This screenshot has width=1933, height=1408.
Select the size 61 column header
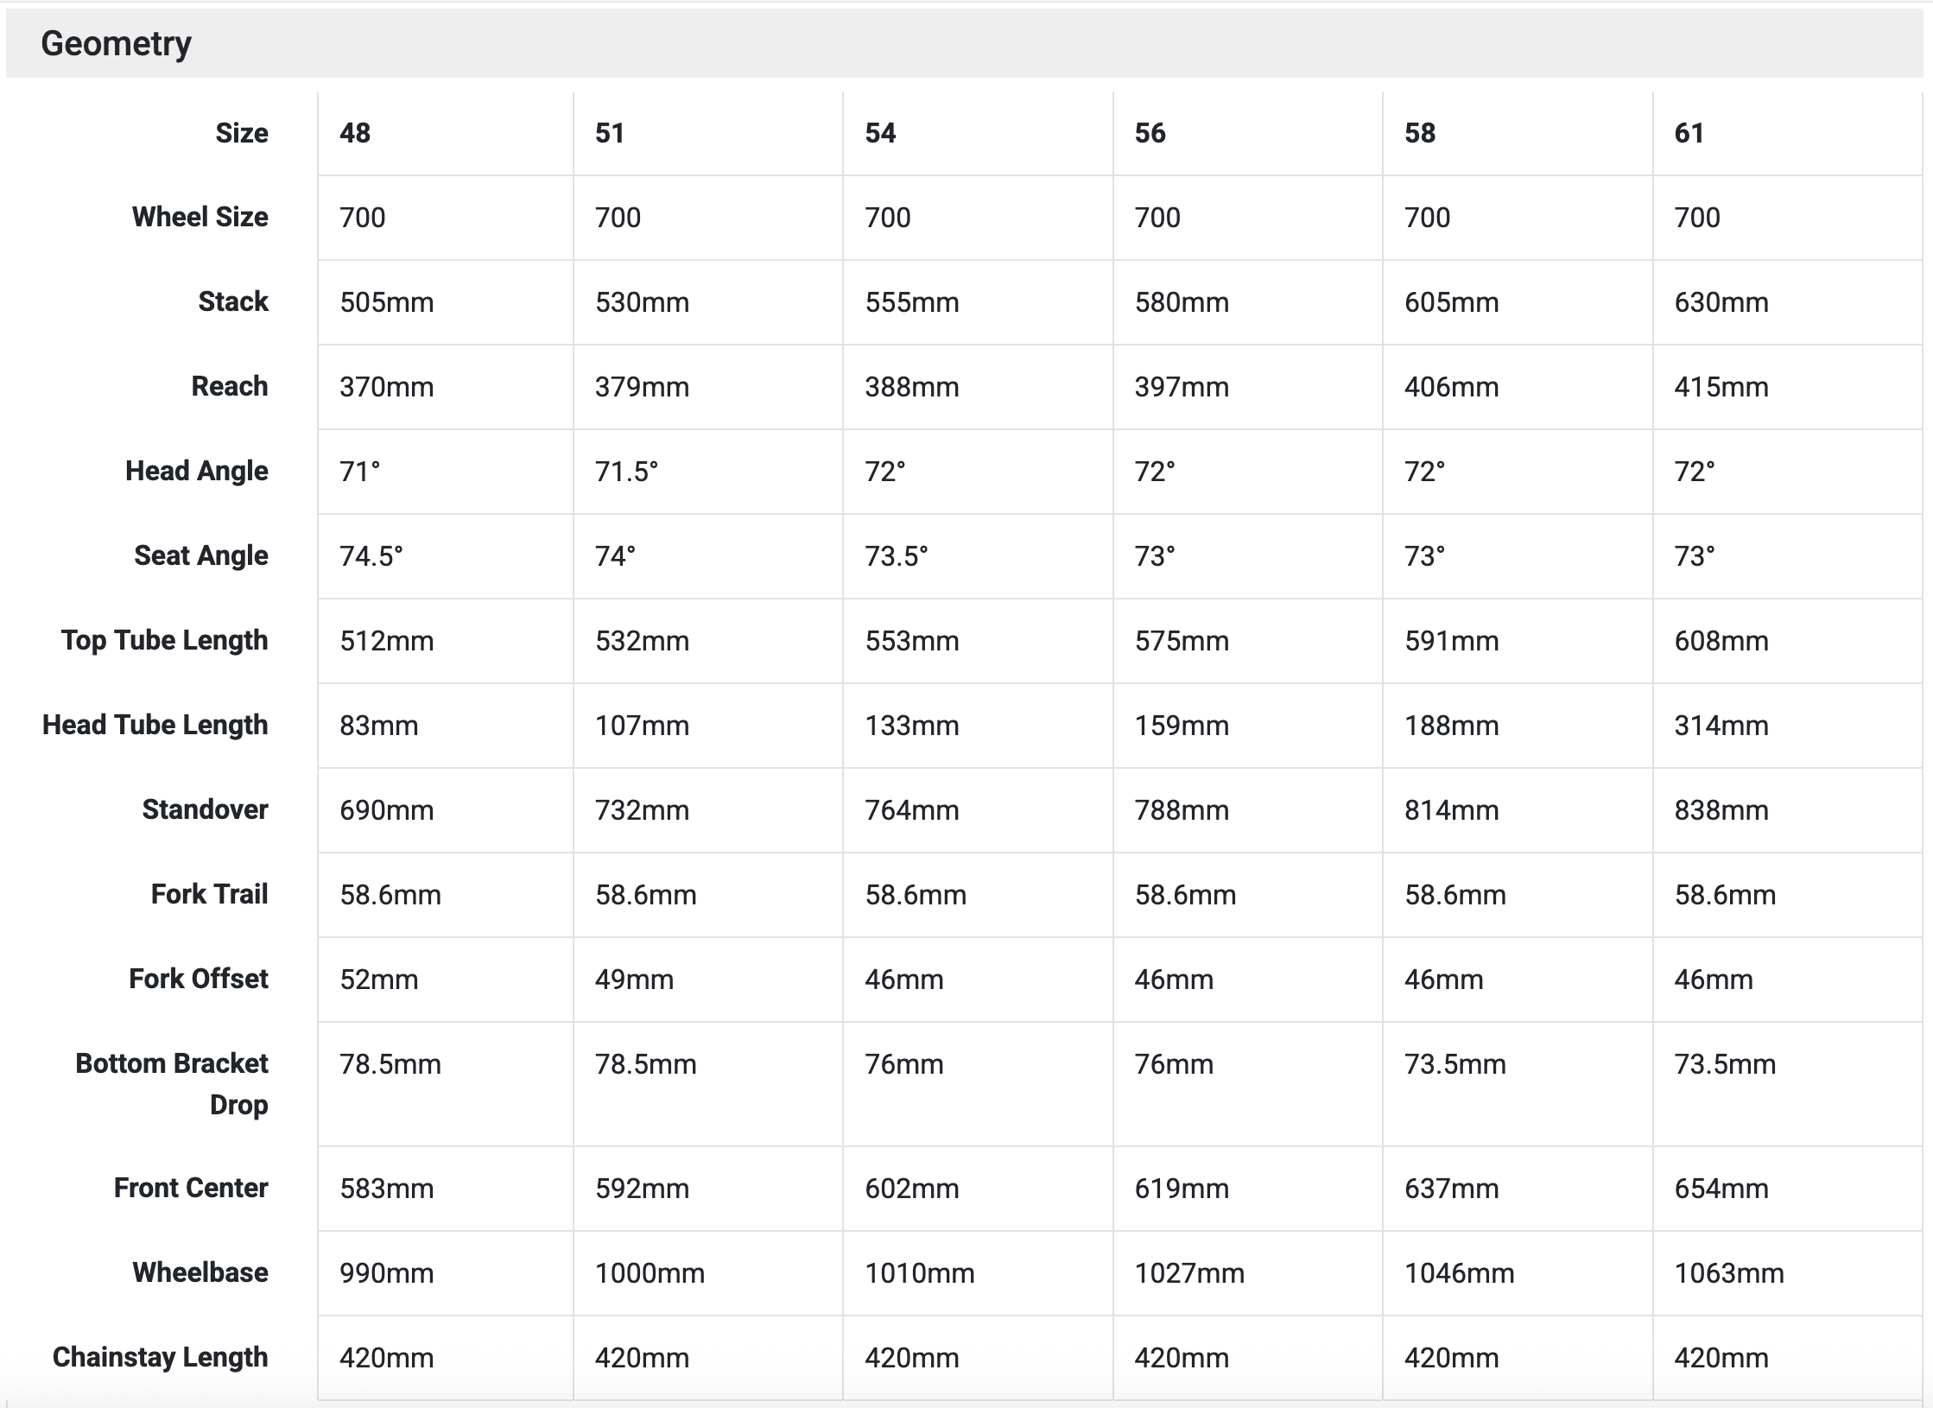[1689, 133]
